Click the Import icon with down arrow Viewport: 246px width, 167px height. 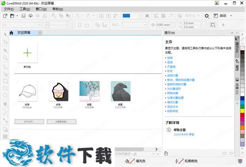pyautogui.click(x=101, y=16)
